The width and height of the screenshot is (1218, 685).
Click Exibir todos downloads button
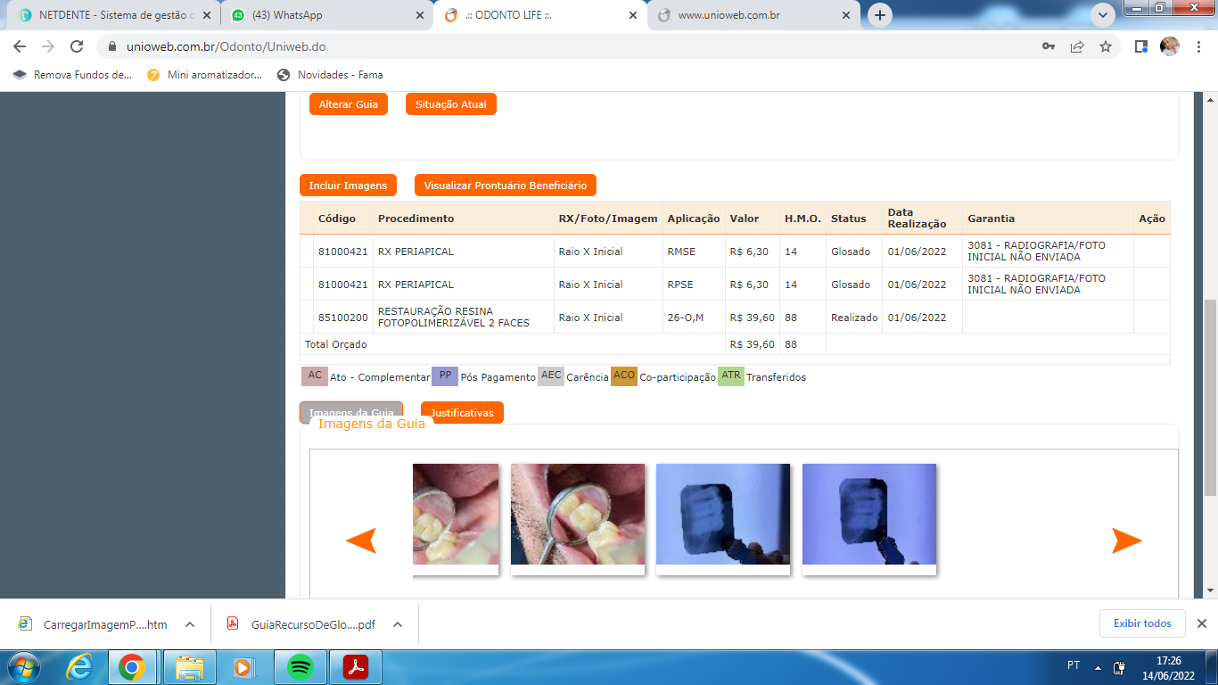(x=1142, y=623)
